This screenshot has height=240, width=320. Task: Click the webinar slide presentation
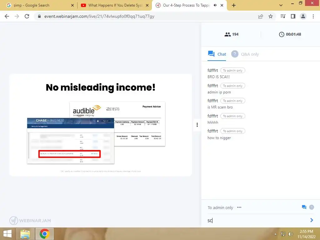coord(100,125)
